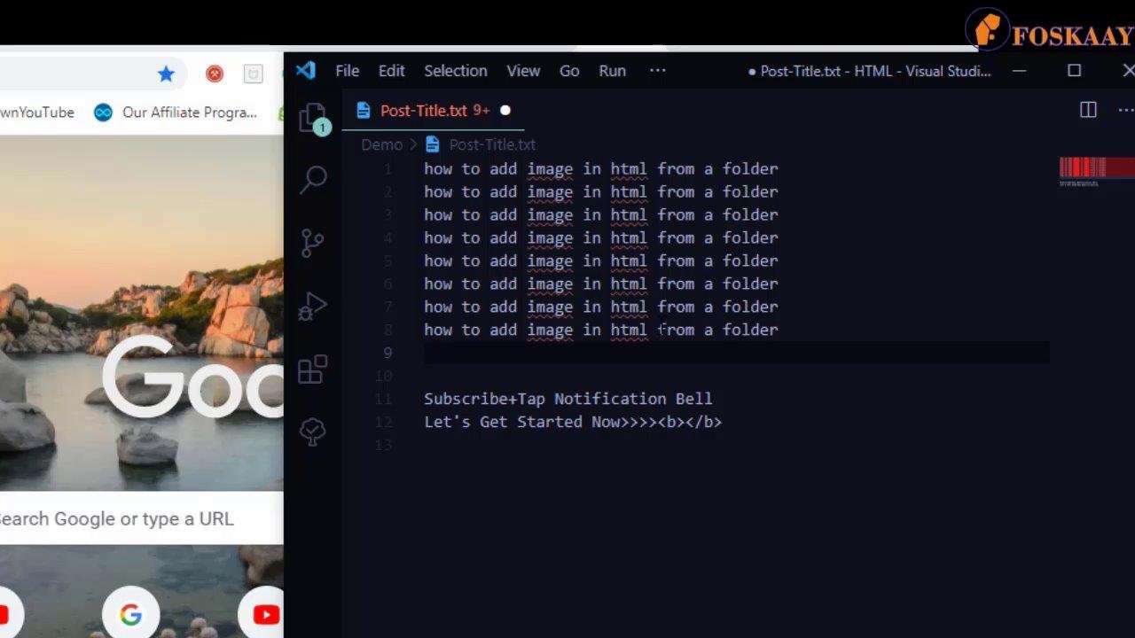Expand the Demo breadcrumb in the editor

pos(381,144)
